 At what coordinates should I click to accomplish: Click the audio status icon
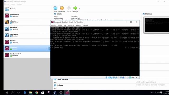(x=111, y=77)
